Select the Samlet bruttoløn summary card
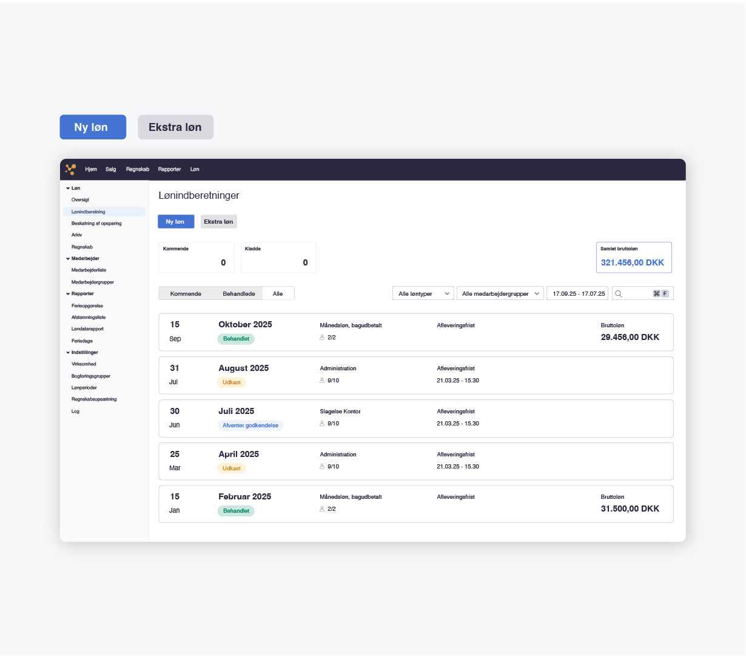The width and height of the screenshot is (746, 657). pyautogui.click(x=633, y=258)
